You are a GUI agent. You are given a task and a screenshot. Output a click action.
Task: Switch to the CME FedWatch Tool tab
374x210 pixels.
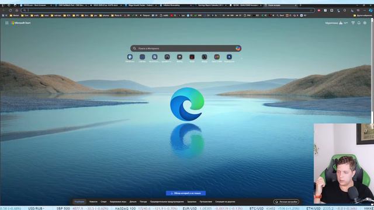pyautogui.click(x=71, y=5)
